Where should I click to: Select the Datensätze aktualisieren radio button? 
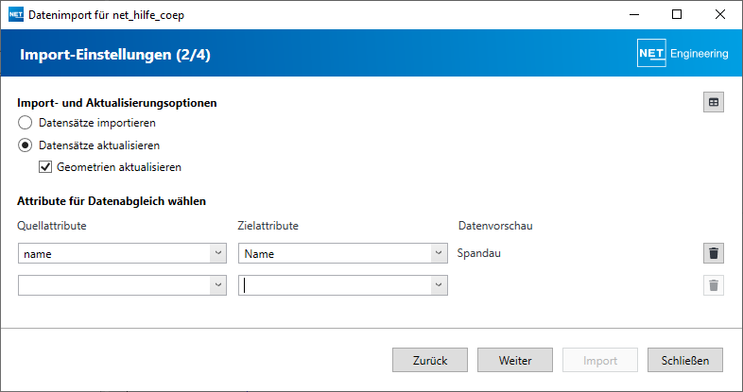click(26, 145)
